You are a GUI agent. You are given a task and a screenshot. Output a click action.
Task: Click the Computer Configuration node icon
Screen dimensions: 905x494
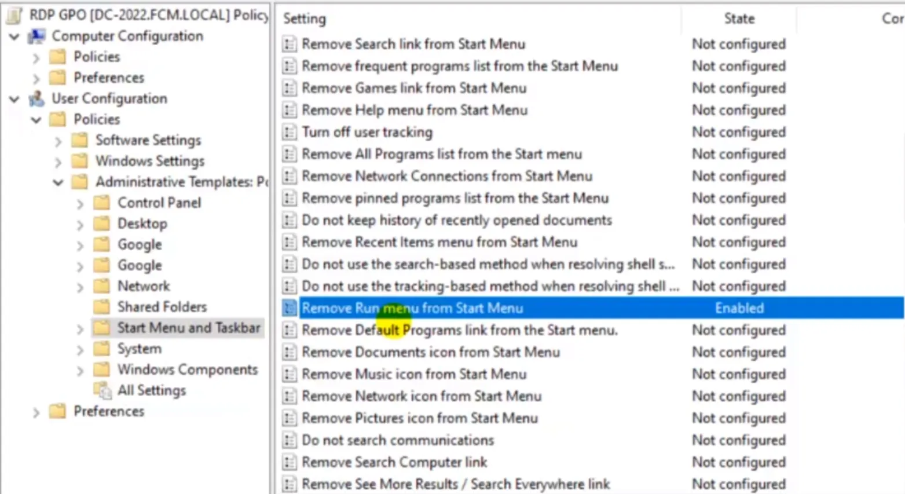[36, 36]
